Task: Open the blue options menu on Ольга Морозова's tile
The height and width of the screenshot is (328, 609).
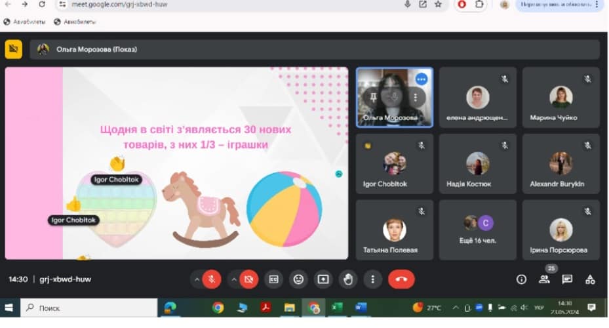Action: pyautogui.click(x=421, y=79)
